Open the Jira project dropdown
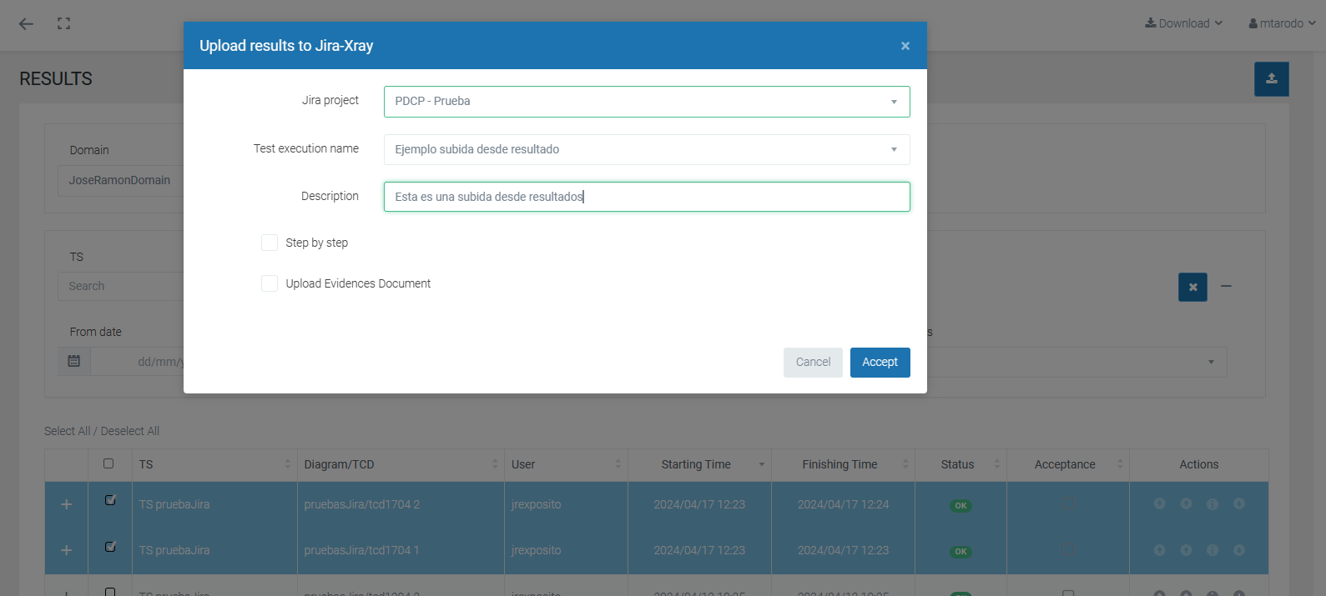The image size is (1326, 596). click(646, 102)
